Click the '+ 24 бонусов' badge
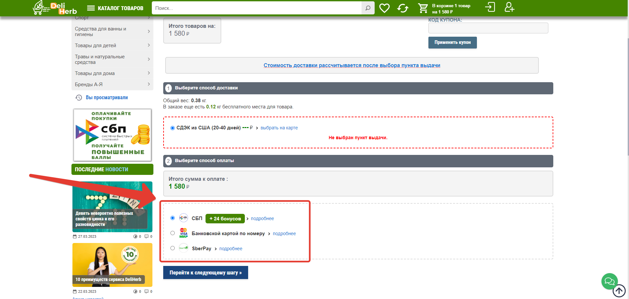This screenshot has width=629, height=299. tap(225, 218)
